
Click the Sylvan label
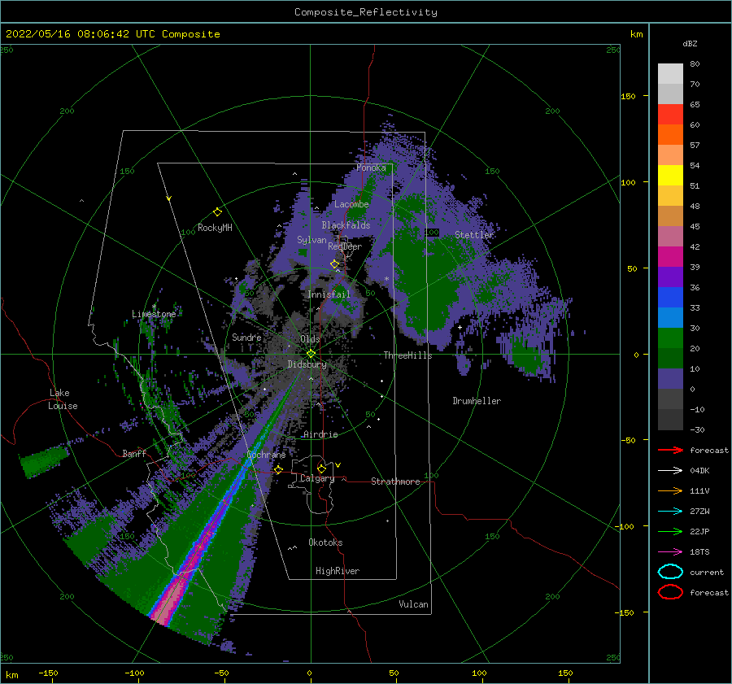pyautogui.click(x=312, y=240)
